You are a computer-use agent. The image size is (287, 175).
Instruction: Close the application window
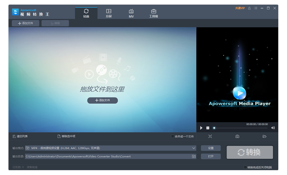[x=275, y=8]
